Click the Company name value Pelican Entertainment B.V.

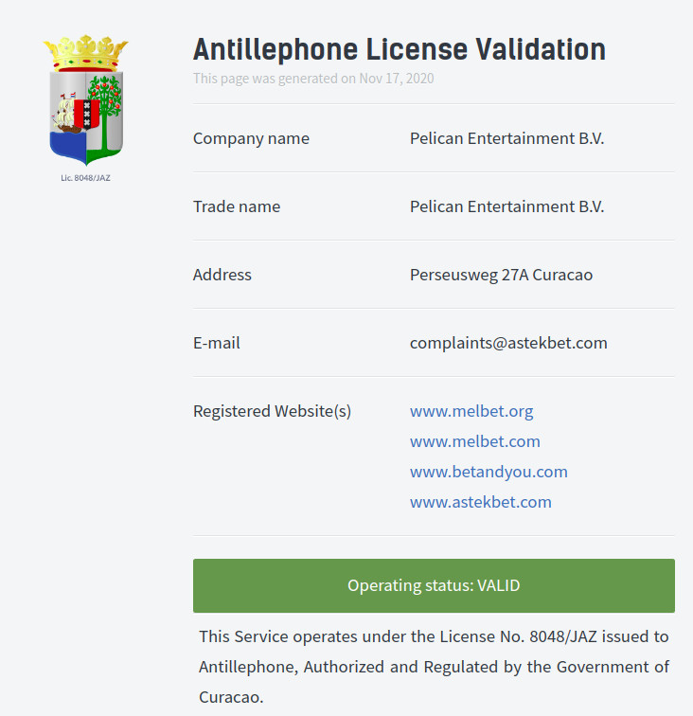[x=506, y=138]
